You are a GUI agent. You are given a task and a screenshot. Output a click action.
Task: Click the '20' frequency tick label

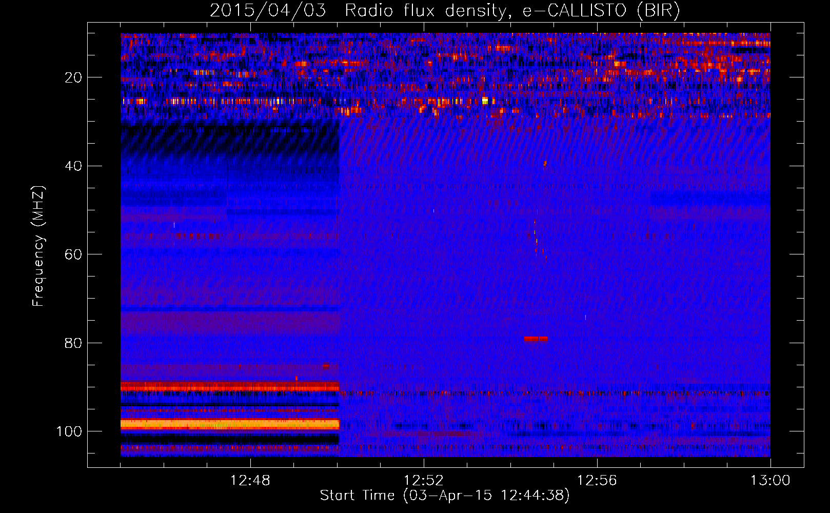coord(74,77)
